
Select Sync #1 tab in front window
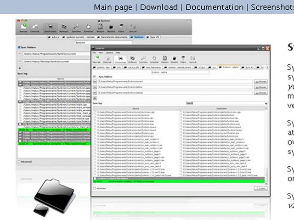[x=248, y=67]
